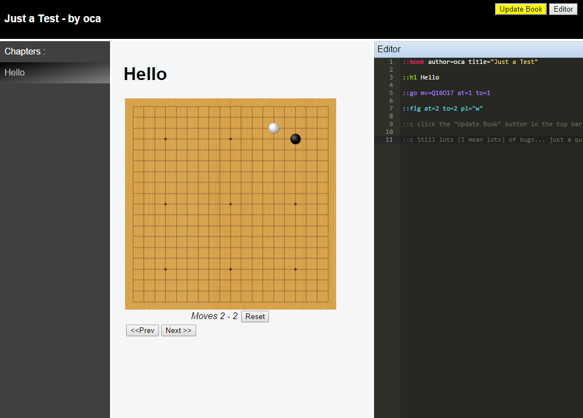Click the bottom-right star point on board

tap(296, 269)
